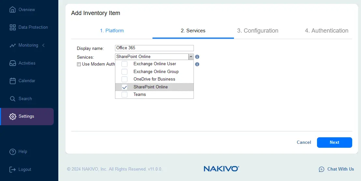Click info icon next to Modern Authentication

coord(197,64)
